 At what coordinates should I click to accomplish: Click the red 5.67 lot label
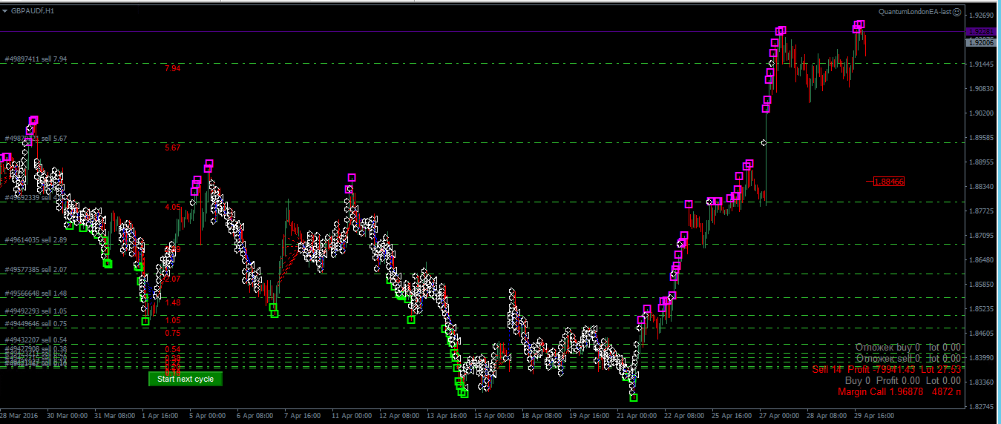pyautogui.click(x=172, y=148)
